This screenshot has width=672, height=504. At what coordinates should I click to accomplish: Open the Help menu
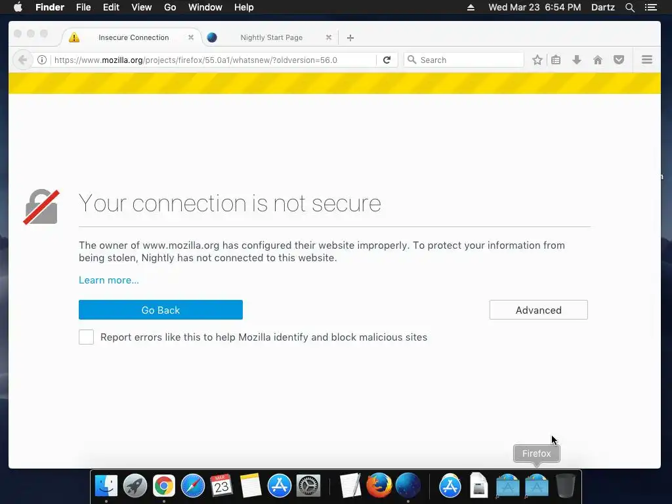[x=244, y=7]
